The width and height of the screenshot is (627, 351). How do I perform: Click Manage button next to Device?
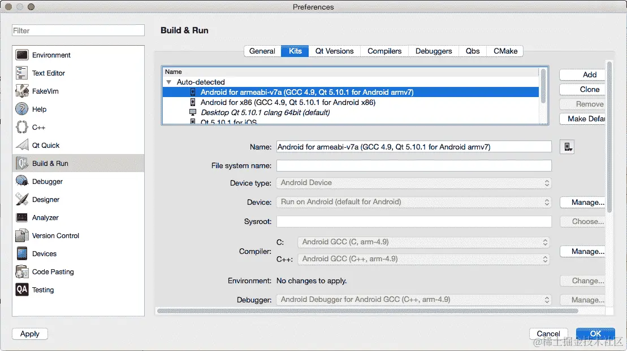[x=582, y=203]
